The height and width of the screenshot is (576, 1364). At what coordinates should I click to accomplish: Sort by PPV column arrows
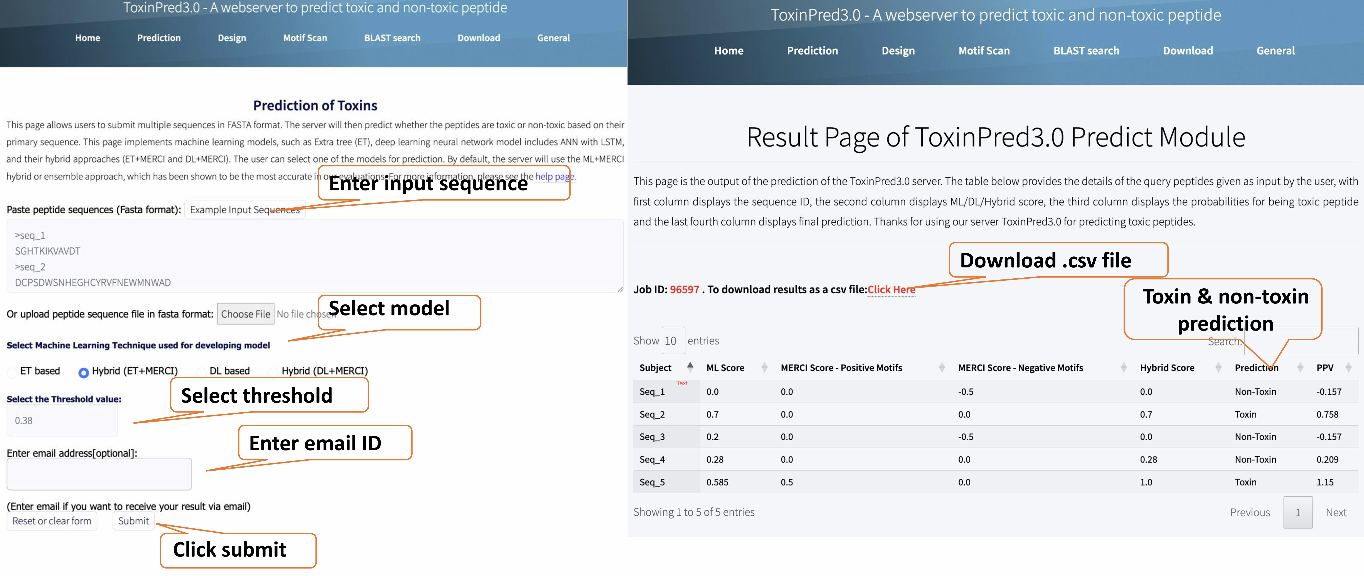(x=1348, y=367)
